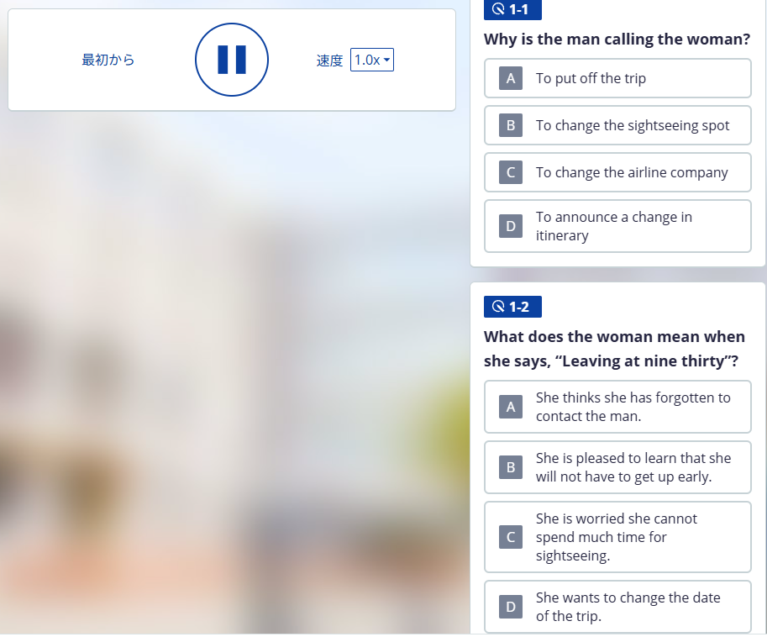The height and width of the screenshot is (637, 767).
Task: Open the 1.0x playback speed dropdown
Action: [371, 60]
